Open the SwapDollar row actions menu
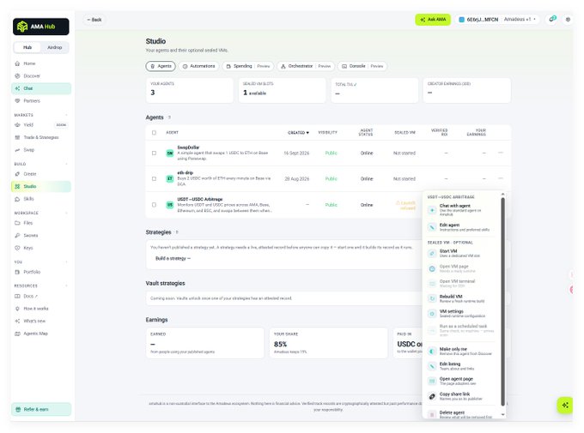 pyautogui.click(x=501, y=153)
